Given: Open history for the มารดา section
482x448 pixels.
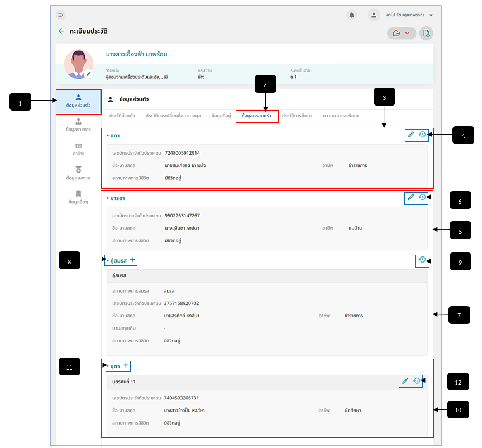Looking at the screenshot, I should click(422, 197).
